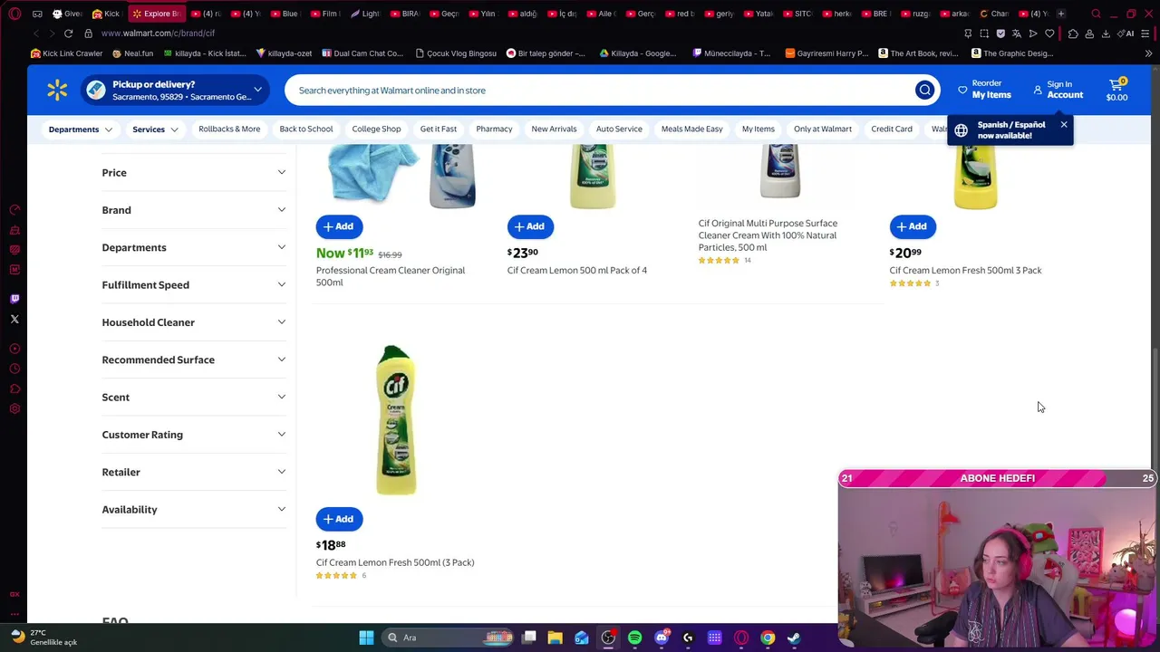Click the Opera heart bookmark icon in address bar

pos(1049,34)
